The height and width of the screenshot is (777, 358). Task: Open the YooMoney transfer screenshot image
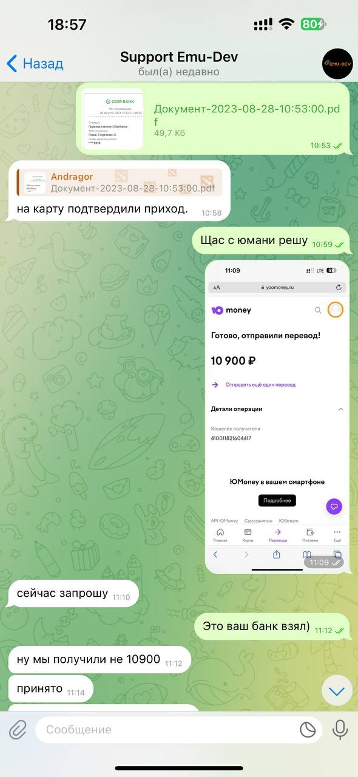tap(277, 417)
